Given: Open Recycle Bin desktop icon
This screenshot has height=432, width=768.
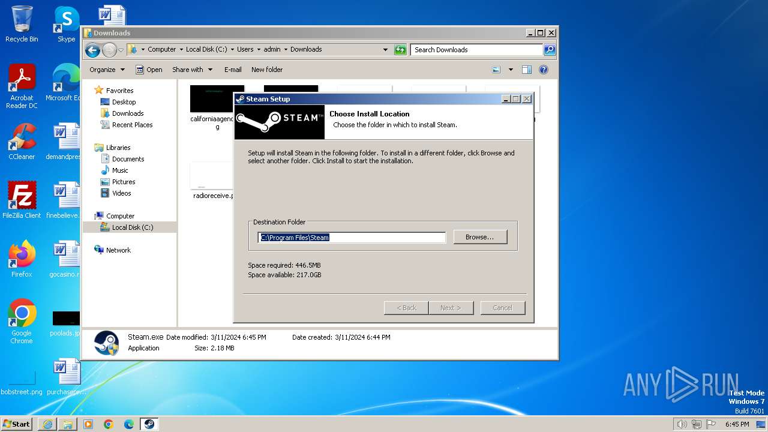Looking at the screenshot, I should 22,24.
